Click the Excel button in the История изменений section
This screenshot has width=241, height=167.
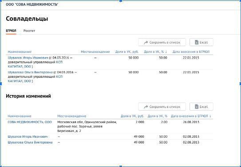(201, 107)
